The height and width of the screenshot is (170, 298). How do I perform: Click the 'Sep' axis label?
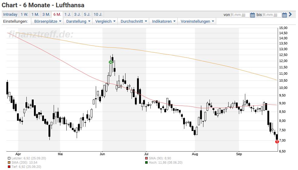(239, 154)
